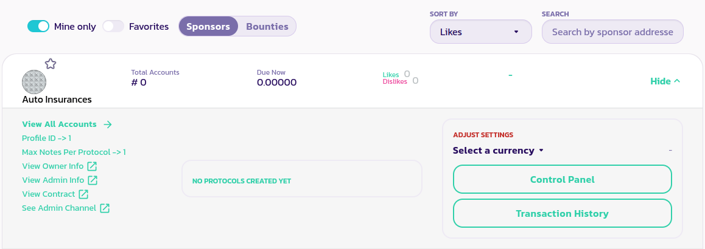Enable the Favorites switch
705x249 pixels.
(113, 27)
